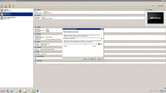This screenshot has width=166, height=93.
Task: Open the File menu
Action: [x=1, y=2]
